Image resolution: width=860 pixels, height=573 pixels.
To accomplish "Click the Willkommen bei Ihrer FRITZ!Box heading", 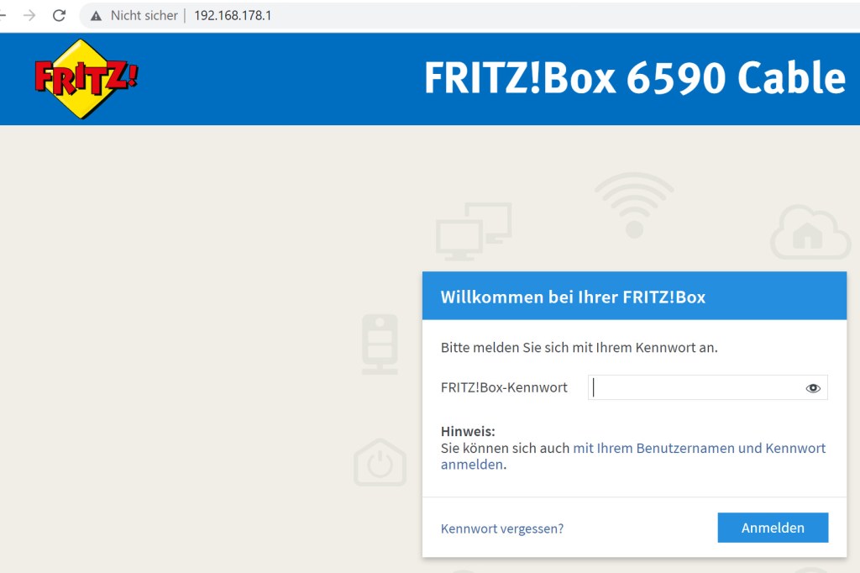I will tap(573, 297).
